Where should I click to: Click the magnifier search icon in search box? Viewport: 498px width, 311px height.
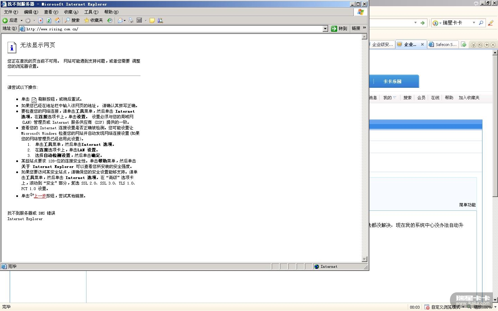(481, 23)
